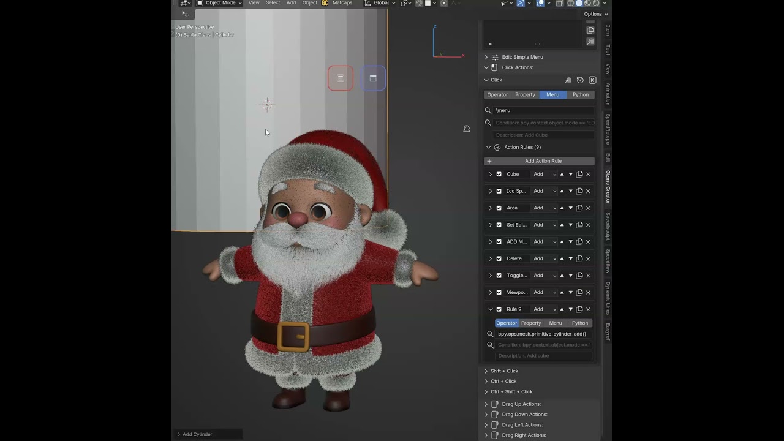Open the Add dropdown for Toggle... rule
The height and width of the screenshot is (441, 784).
click(544, 276)
